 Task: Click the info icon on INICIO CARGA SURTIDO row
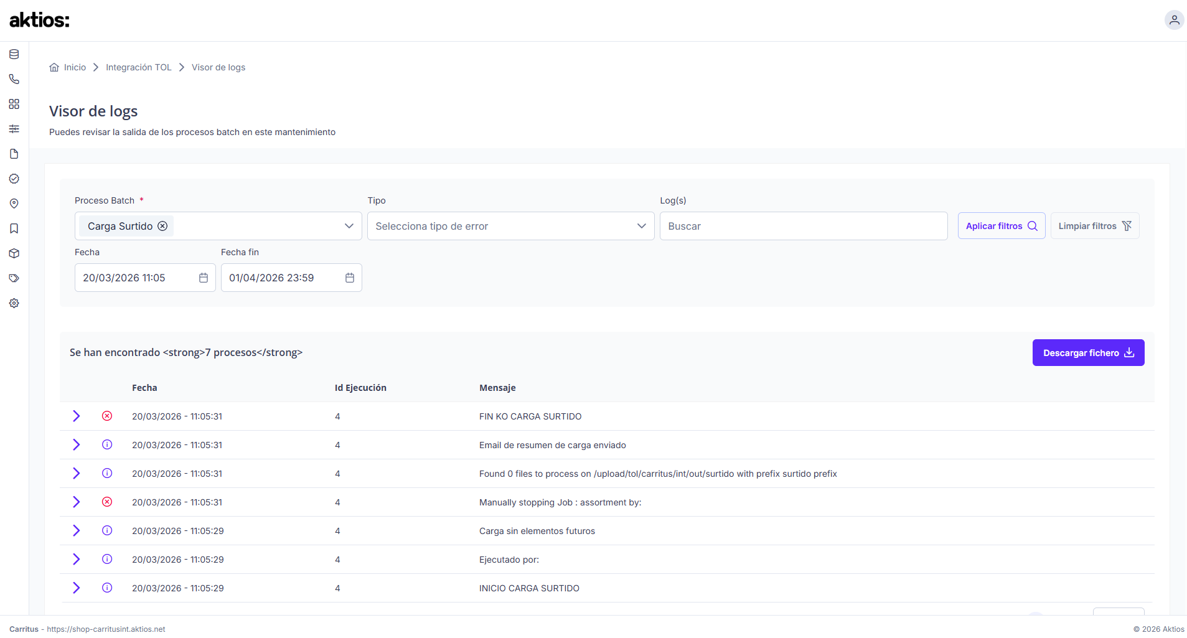(x=107, y=588)
